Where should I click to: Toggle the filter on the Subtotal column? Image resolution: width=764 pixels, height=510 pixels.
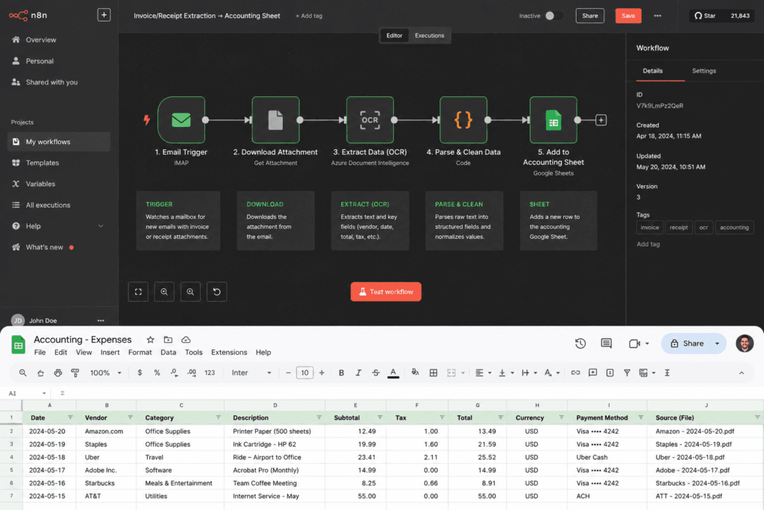point(380,417)
